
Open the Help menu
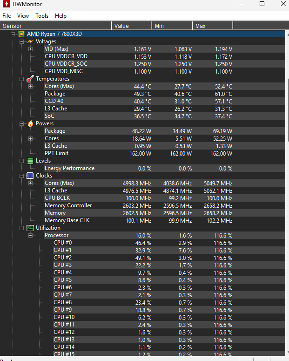tap(61, 16)
